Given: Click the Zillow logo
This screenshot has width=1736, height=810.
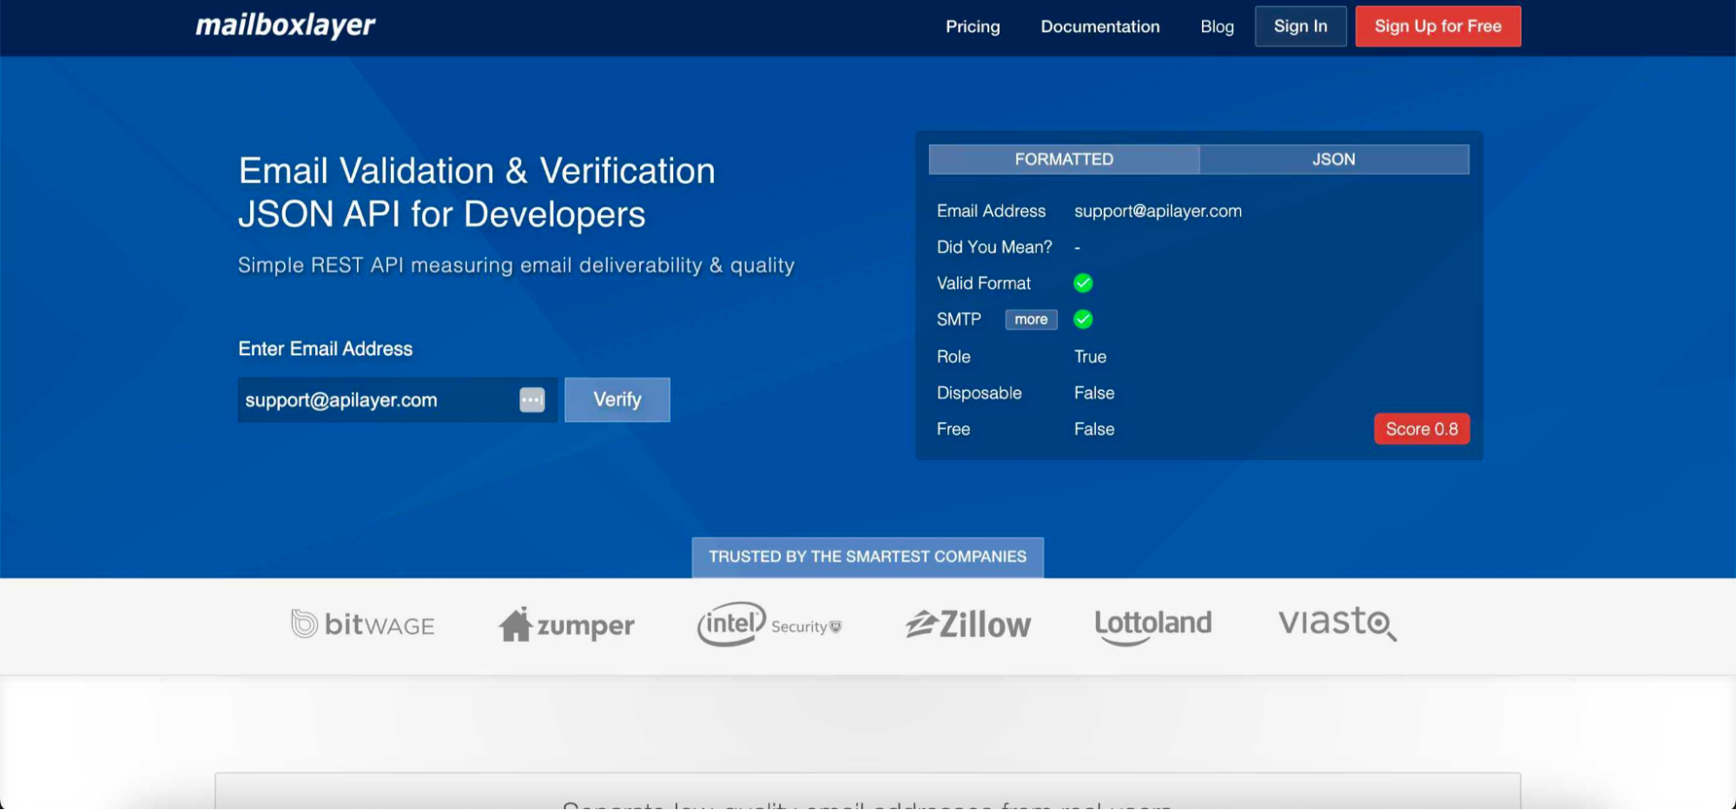Looking at the screenshot, I should (967, 624).
